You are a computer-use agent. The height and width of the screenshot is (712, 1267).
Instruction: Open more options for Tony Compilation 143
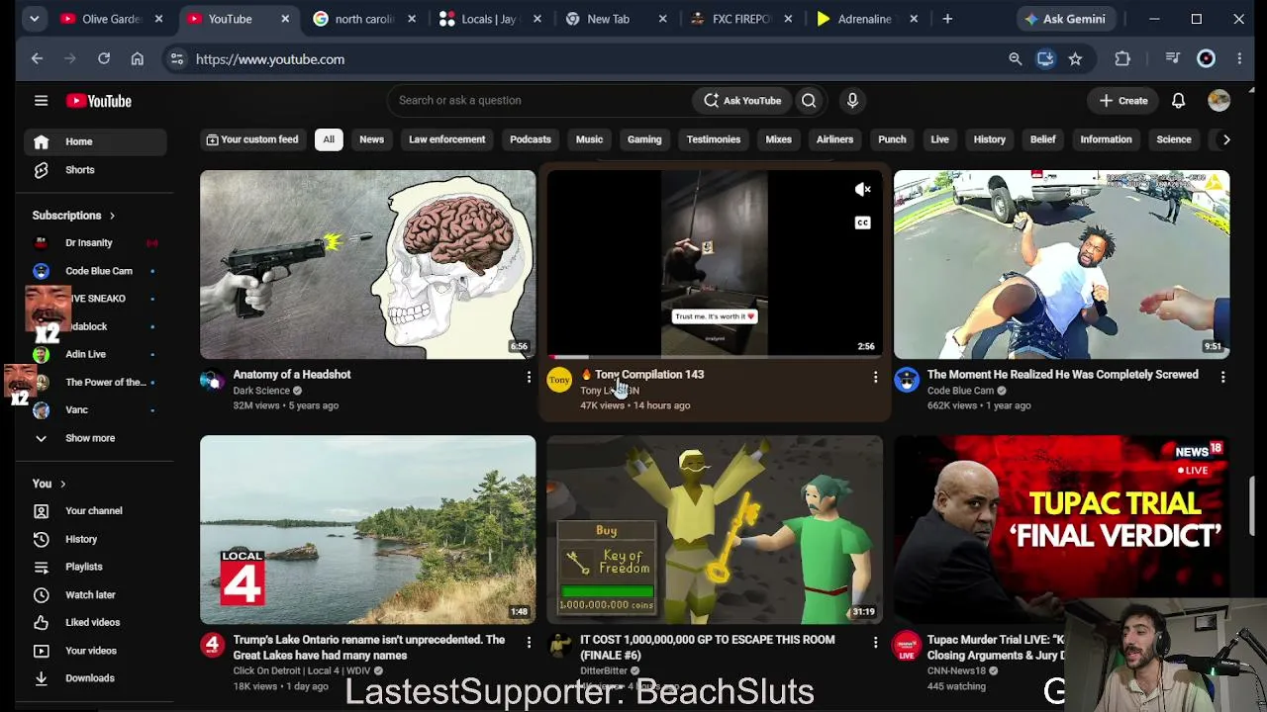point(875,377)
